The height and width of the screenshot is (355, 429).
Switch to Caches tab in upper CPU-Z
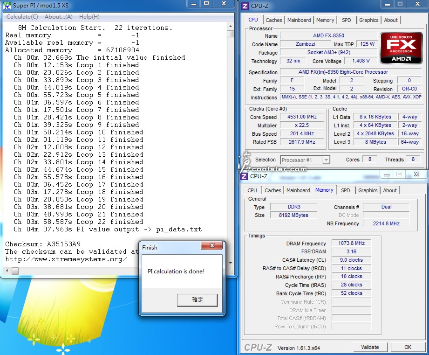[273, 20]
